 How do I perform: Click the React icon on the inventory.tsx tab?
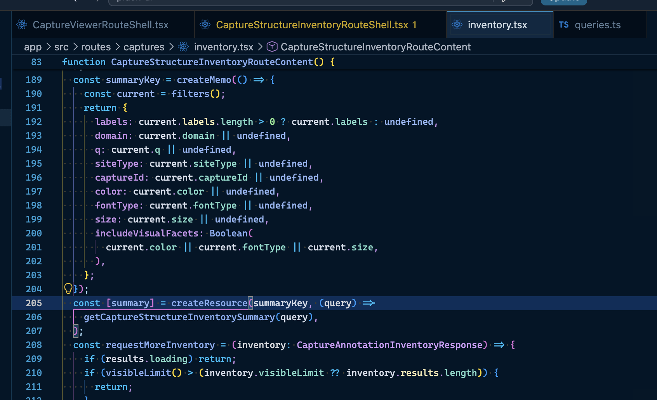[x=457, y=25]
